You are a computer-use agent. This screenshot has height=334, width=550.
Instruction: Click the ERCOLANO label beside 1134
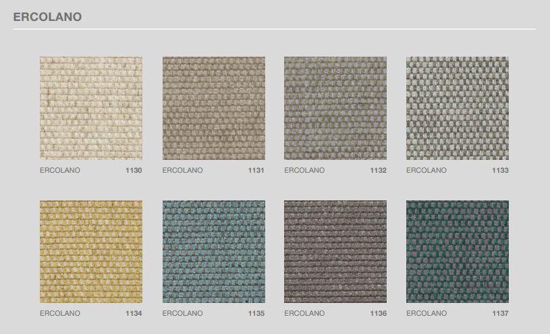(x=60, y=314)
